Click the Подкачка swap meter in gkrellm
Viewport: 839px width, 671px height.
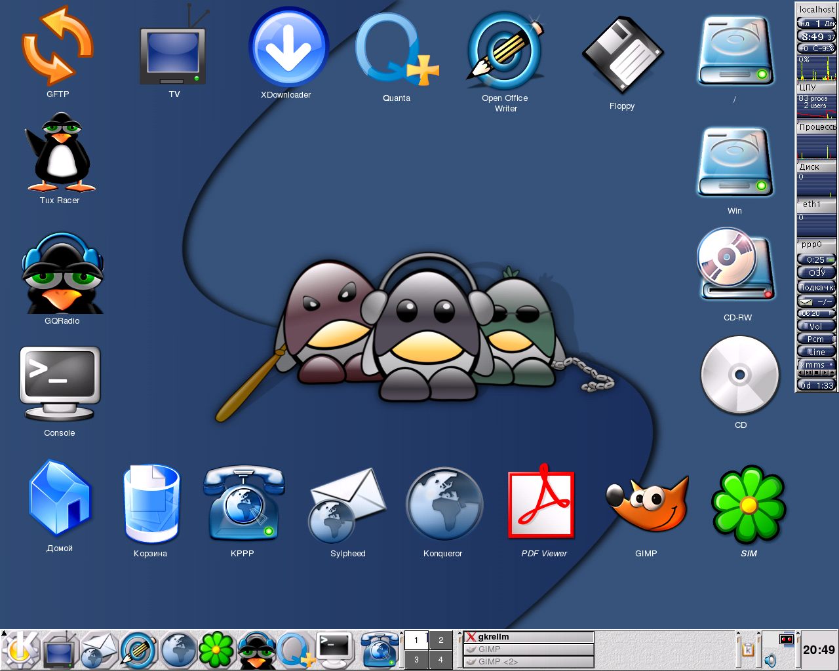click(817, 287)
